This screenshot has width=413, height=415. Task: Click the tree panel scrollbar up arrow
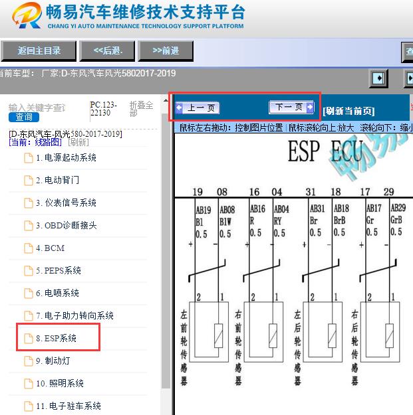(x=166, y=100)
